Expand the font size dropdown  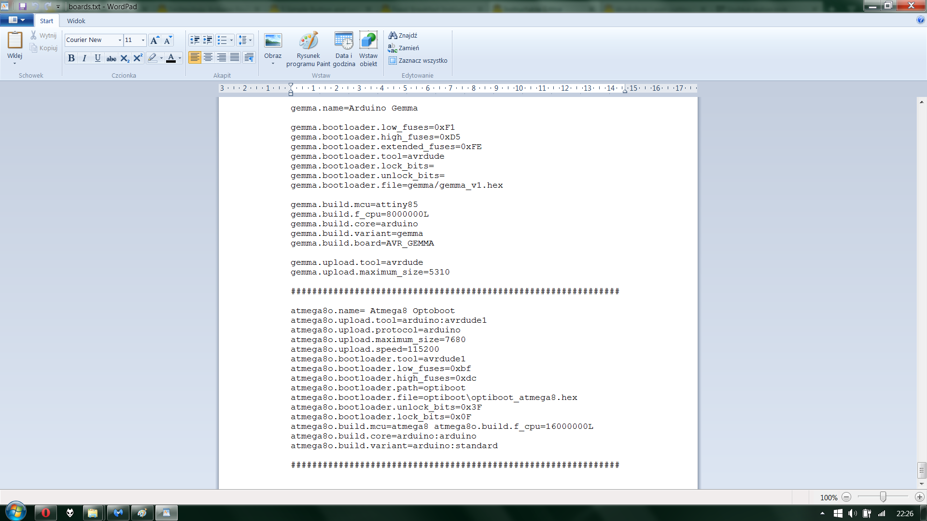pyautogui.click(x=143, y=40)
